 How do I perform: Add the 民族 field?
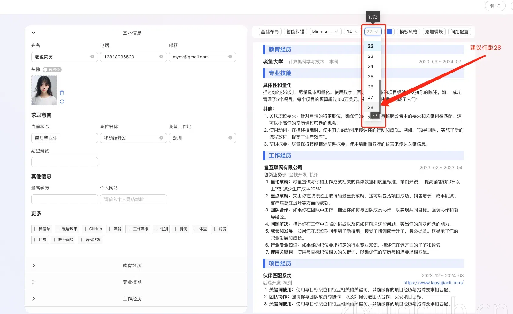tap(40, 240)
